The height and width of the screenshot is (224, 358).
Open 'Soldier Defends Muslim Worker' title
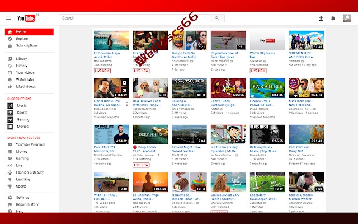[301, 197]
